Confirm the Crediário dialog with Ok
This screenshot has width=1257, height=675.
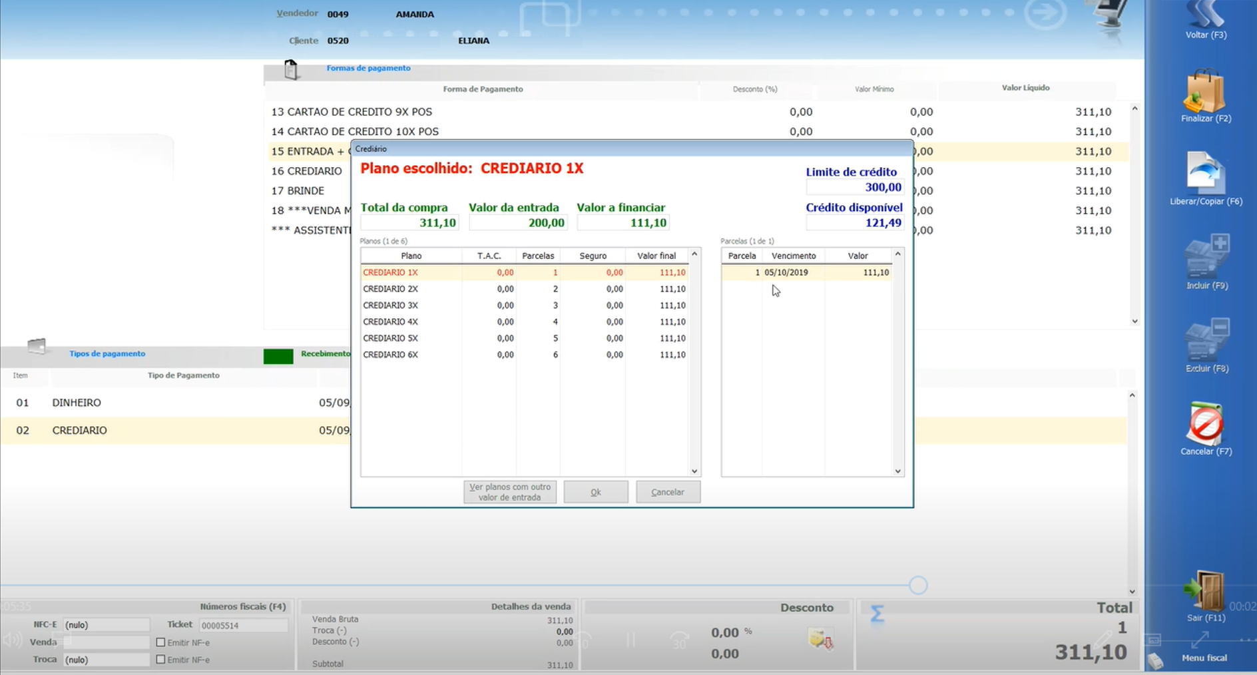(x=595, y=492)
